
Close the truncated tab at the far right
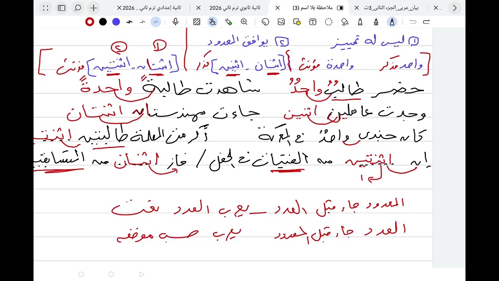[x=435, y=8]
